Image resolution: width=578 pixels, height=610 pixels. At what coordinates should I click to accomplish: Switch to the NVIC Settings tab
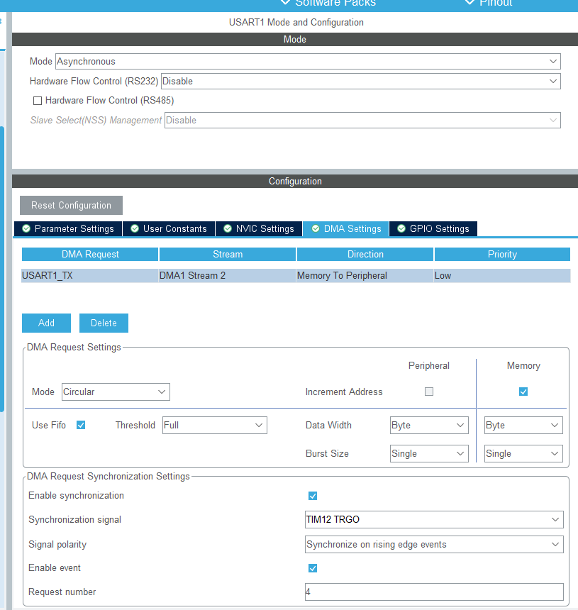click(x=258, y=228)
